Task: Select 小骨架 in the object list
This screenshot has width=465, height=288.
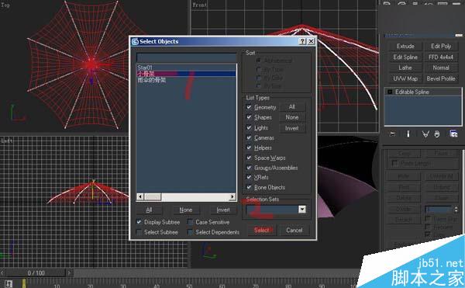Action: [x=186, y=74]
